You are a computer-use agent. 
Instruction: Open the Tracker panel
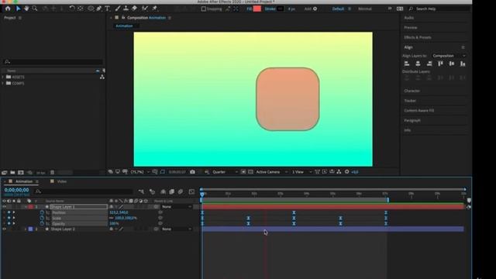(410, 101)
